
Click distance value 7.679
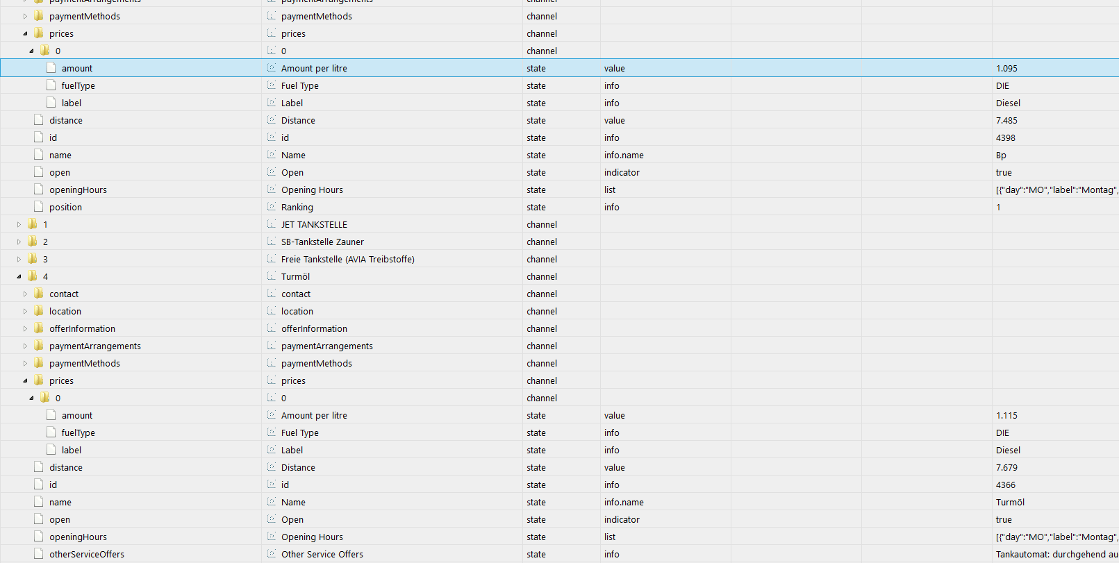click(1006, 467)
